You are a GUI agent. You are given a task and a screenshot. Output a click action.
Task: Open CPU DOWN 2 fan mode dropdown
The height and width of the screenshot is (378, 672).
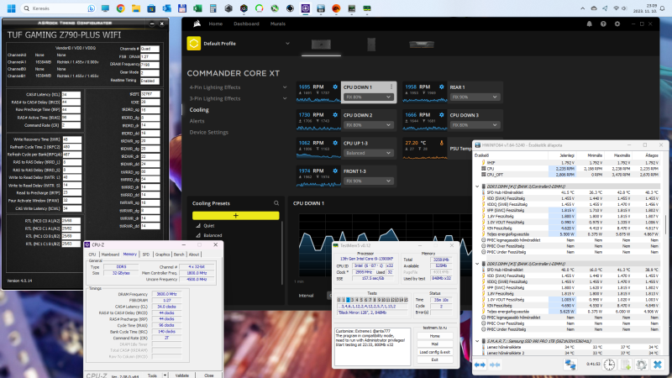coord(368,125)
